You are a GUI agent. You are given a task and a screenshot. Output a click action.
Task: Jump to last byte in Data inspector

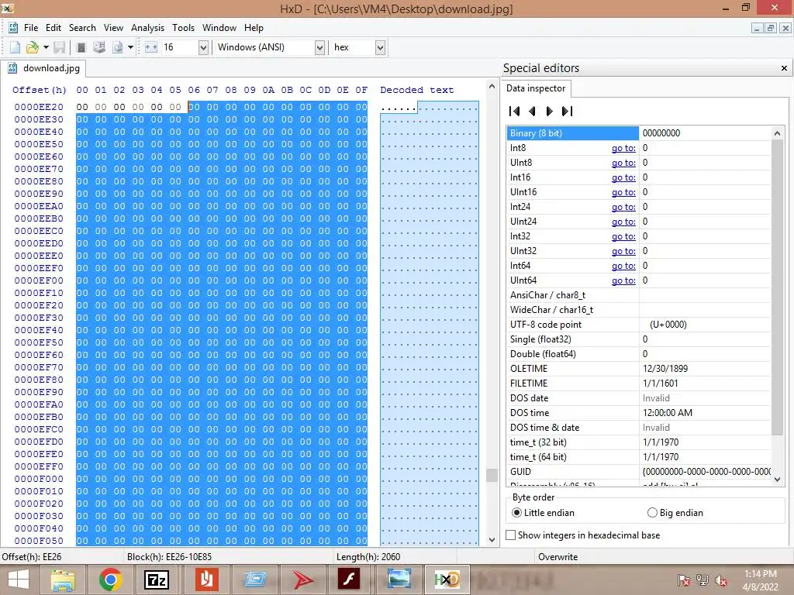[x=567, y=112]
